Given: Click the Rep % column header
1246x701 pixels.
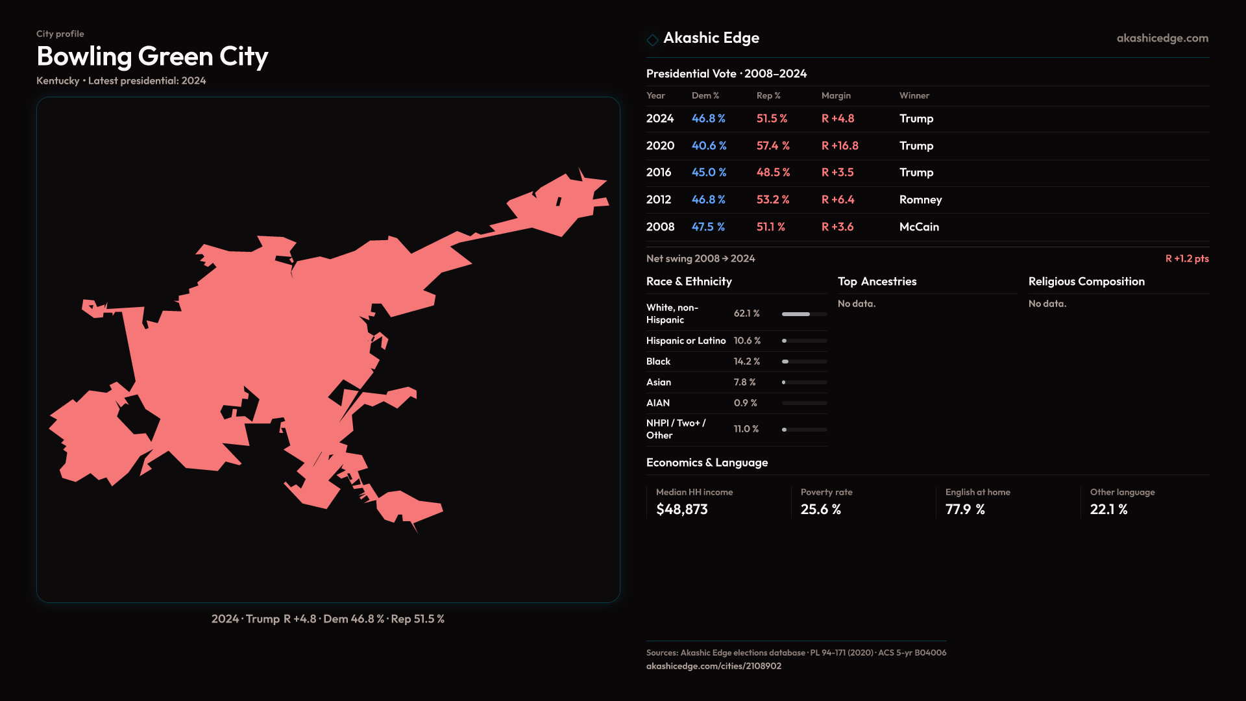Looking at the screenshot, I should point(768,95).
